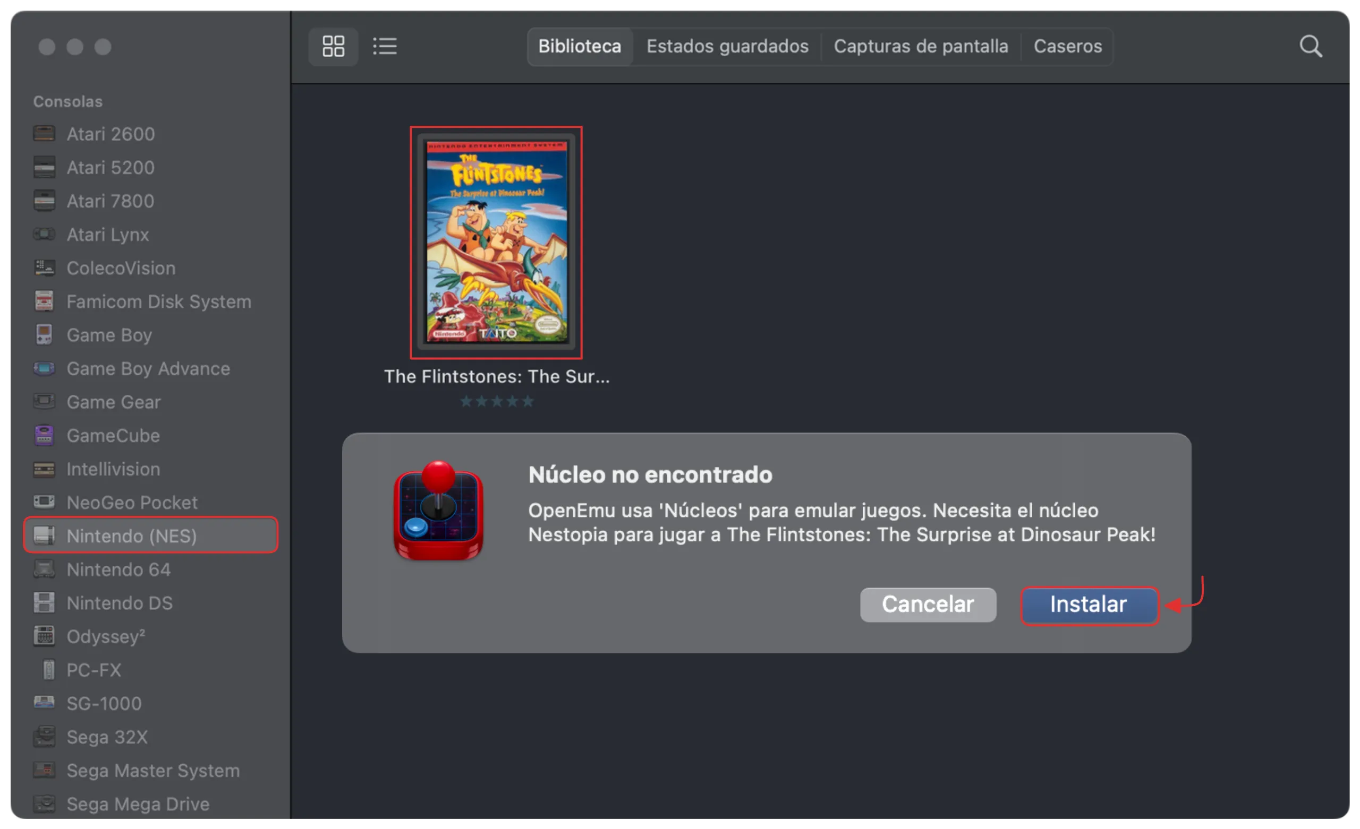Switch to grid view layout
Image resolution: width=1360 pixels, height=829 pixels.
coord(333,46)
